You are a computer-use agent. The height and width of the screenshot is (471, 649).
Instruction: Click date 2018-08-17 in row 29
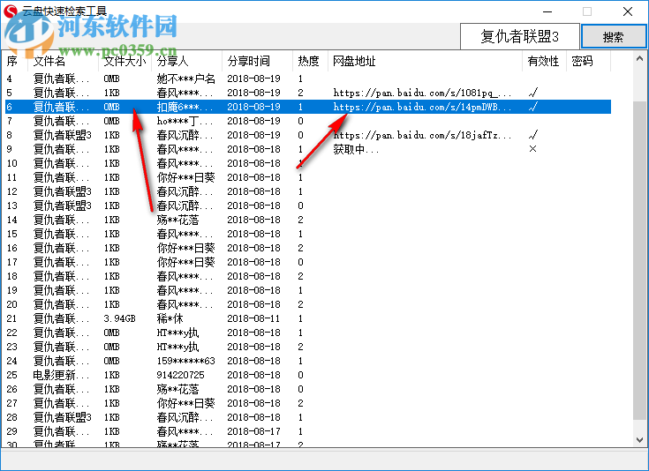pyautogui.click(x=253, y=431)
